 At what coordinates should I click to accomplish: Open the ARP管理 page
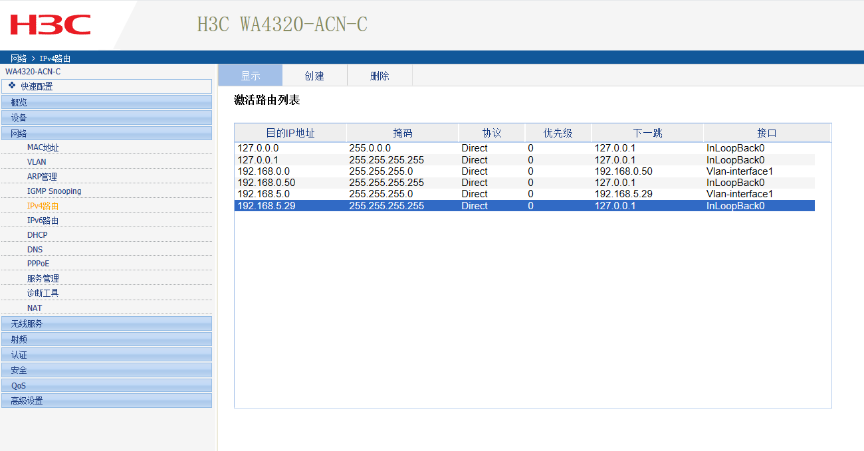(42, 177)
